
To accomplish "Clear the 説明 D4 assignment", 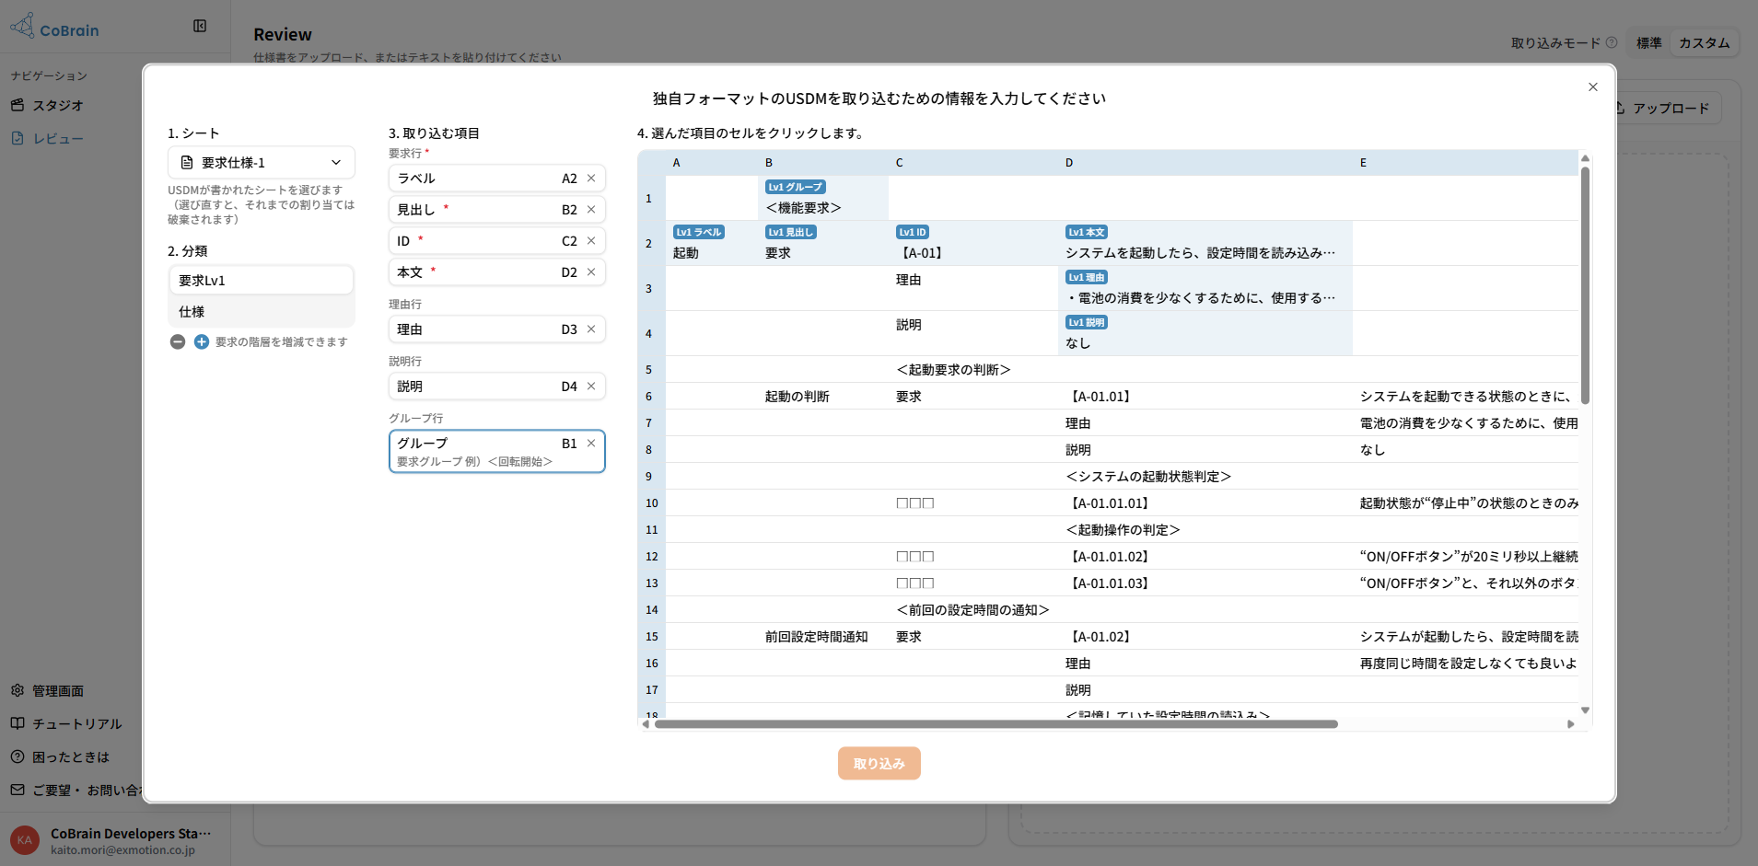I will pos(591,387).
